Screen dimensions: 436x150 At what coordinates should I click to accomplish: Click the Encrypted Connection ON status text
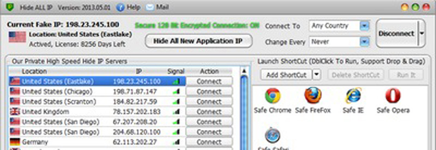[x=197, y=26]
